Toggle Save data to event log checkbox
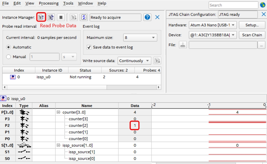 [89, 47]
